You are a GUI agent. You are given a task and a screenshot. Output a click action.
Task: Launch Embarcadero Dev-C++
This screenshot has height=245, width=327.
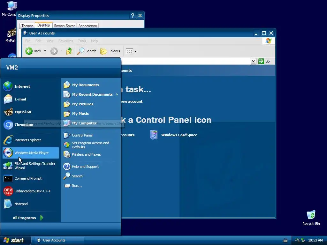coord(30,191)
